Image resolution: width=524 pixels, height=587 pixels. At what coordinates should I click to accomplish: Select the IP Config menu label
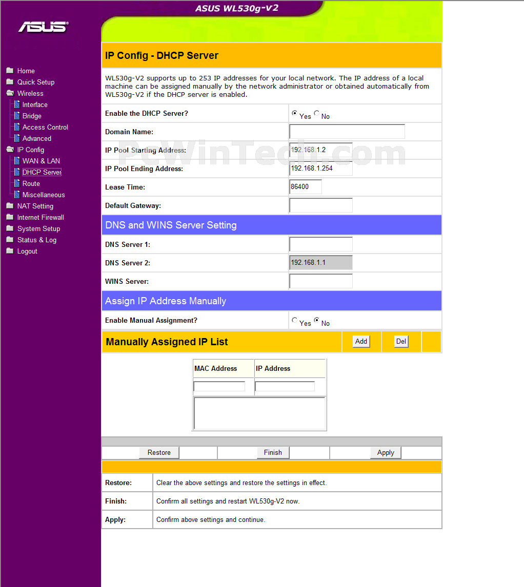[31, 150]
